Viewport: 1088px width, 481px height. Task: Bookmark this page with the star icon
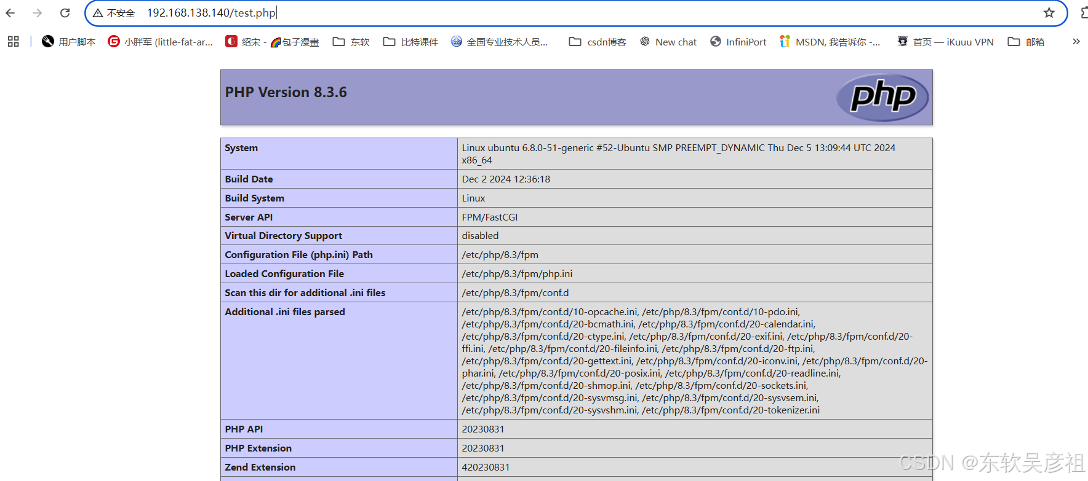pyautogui.click(x=1049, y=13)
